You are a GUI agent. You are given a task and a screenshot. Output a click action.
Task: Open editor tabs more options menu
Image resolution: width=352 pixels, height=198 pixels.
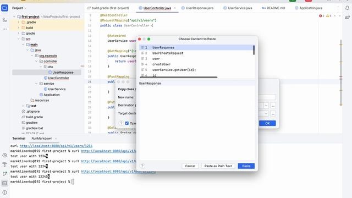[338, 8]
